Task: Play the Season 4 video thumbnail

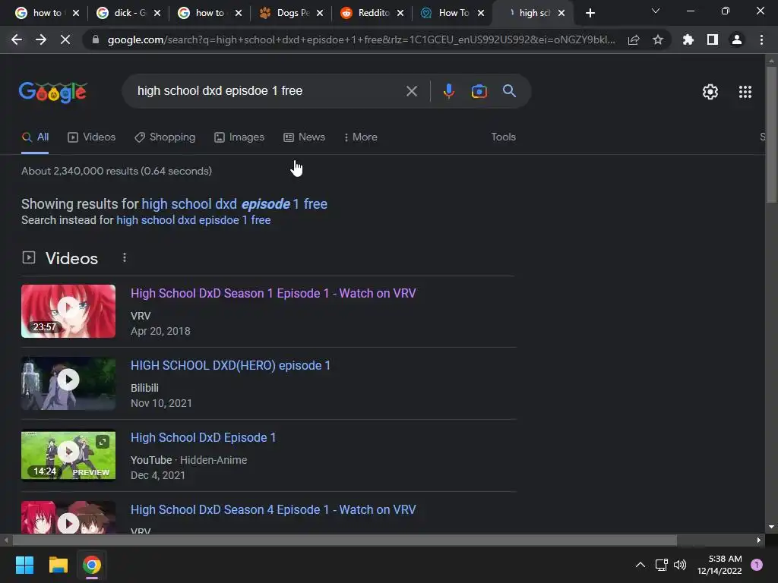Action: coord(68,518)
